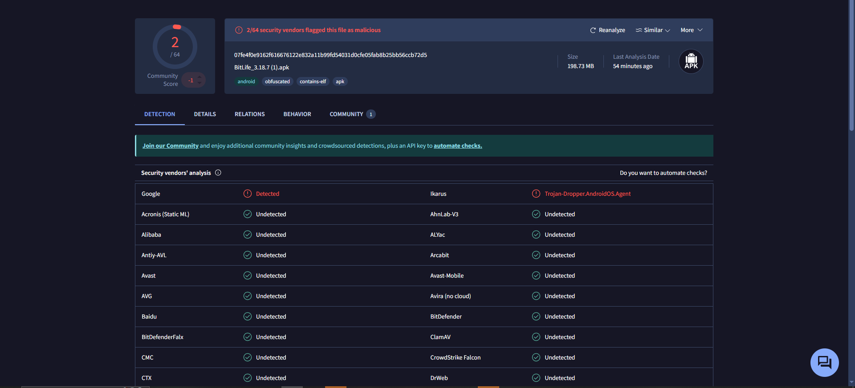Click the 2/64 detection score gauge

[x=175, y=47]
